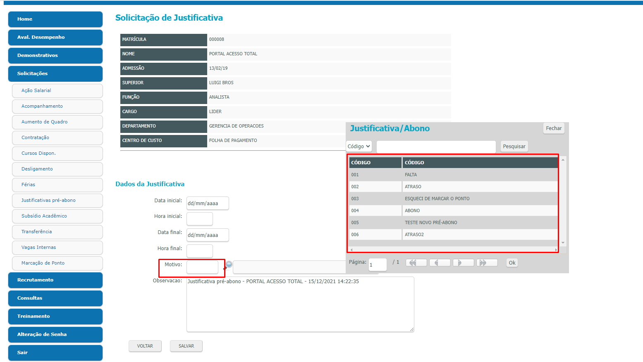Click Sair to log out

(x=55, y=353)
